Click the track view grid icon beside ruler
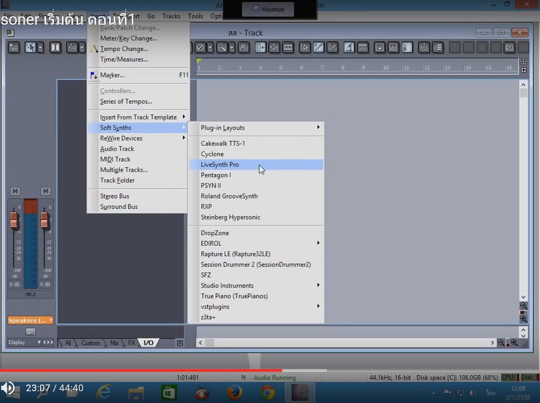 pos(524,61)
